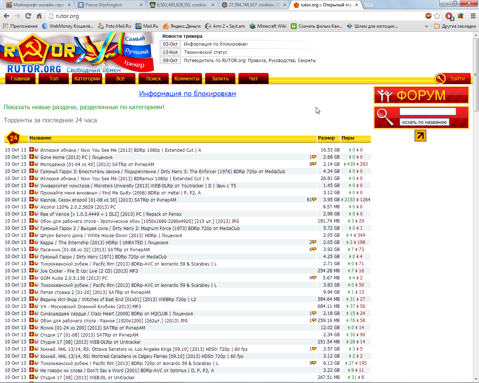The image size is (479, 383).
Task: Open the Adblock Plus extension icon
Action: click(x=428, y=16)
